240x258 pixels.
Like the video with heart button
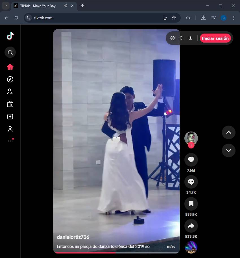(191, 160)
